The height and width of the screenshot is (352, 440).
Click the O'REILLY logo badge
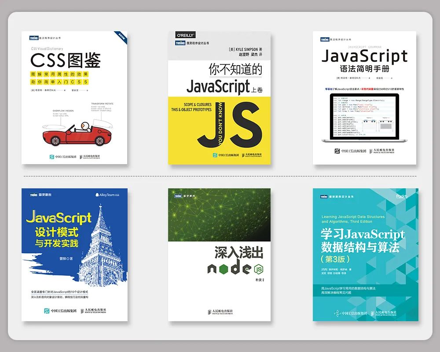pyautogui.click(x=185, y=35)
